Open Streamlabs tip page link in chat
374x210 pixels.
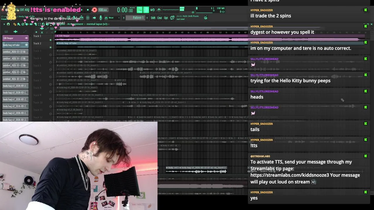(290, 175)
